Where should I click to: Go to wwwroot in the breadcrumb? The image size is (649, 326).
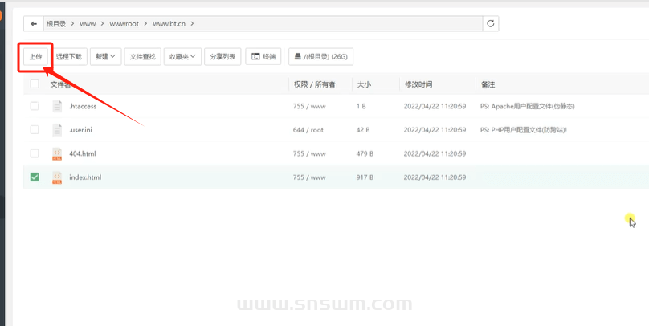pyautogui.click(x=124, y=24)
